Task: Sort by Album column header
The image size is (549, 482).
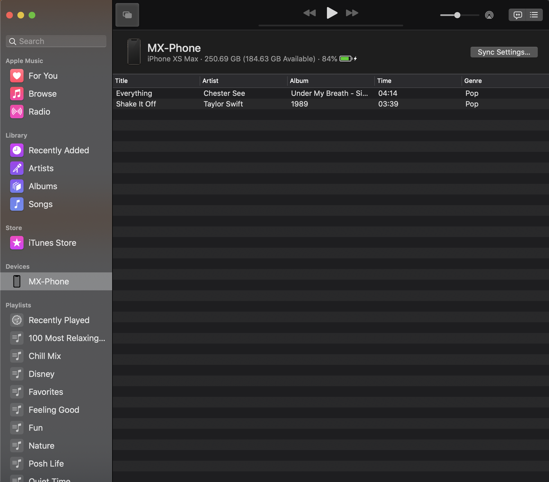Action: [x=331, y=81]
